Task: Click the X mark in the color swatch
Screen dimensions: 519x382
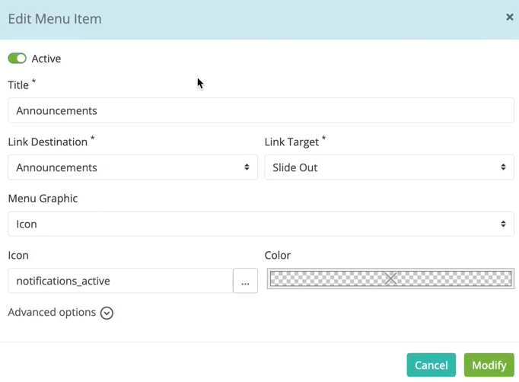Action: (390, 279)
